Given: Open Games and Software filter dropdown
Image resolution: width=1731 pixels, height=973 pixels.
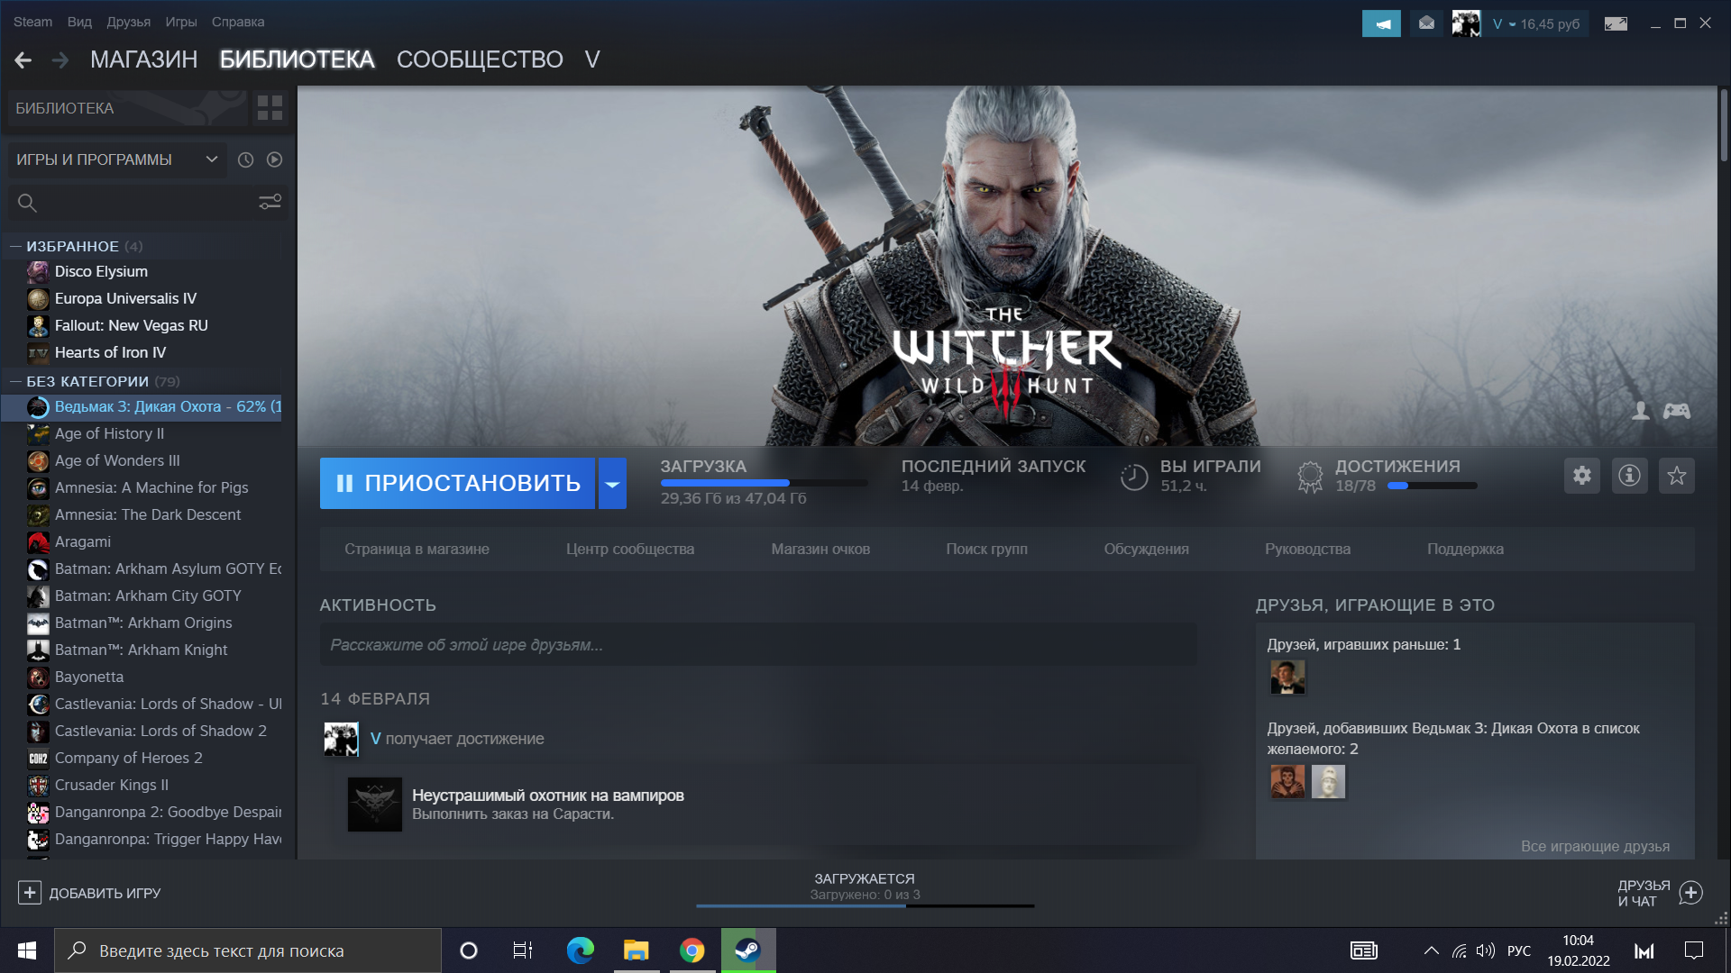Looking at the screenshot, I should [117, 159].
